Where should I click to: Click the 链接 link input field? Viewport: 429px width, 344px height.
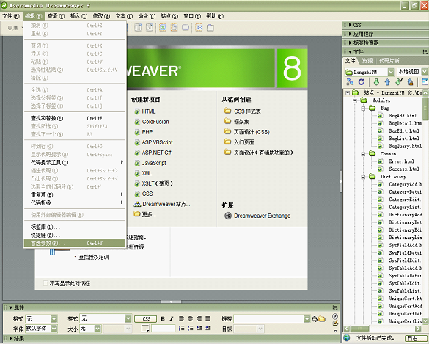pyautogui.click(x=268, y=319)
